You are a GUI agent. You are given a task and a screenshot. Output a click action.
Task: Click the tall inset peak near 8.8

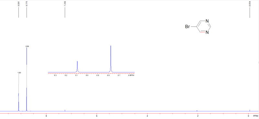point(111,59)
